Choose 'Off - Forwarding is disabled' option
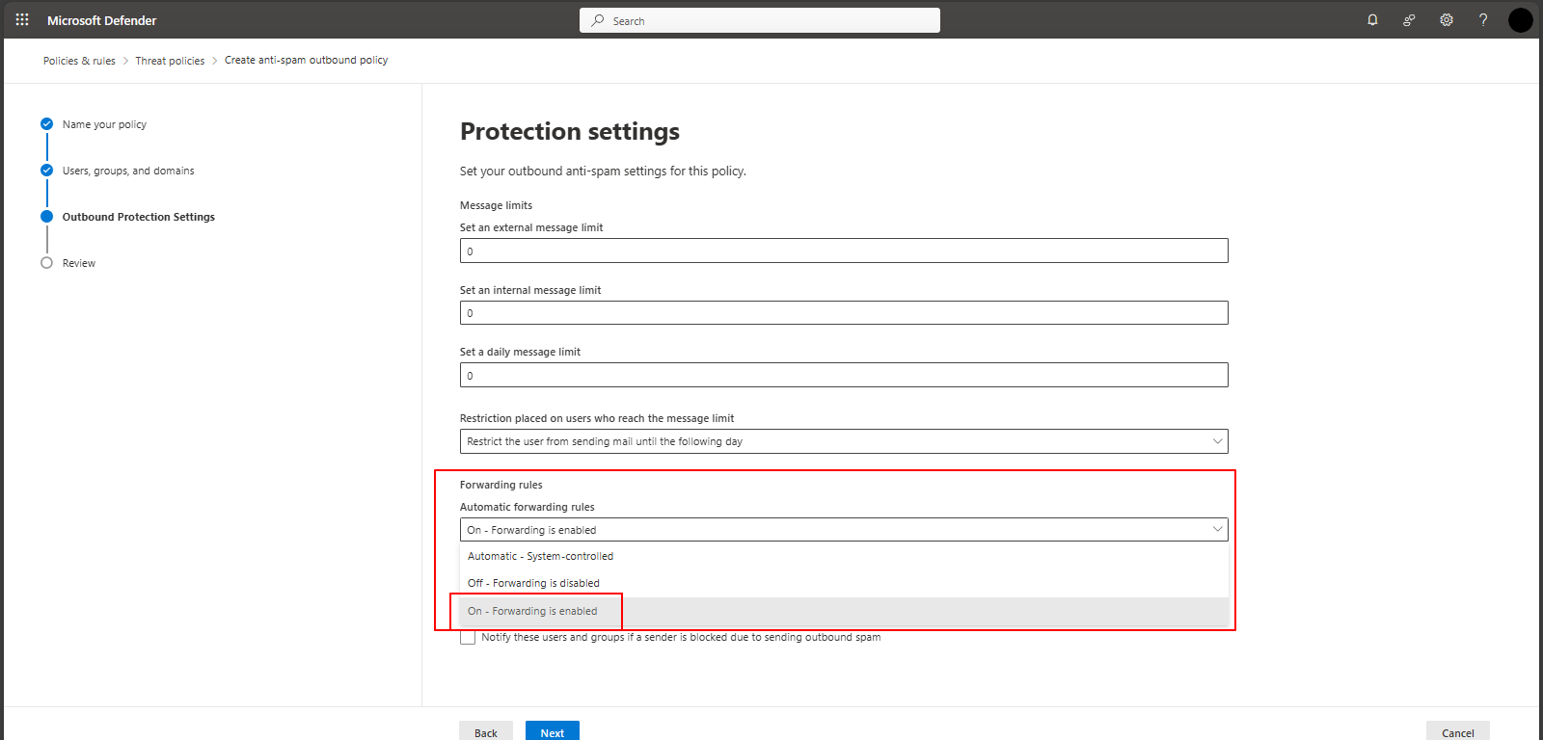1543x740 pixels. pyautogui.click(x=533, y=583)
